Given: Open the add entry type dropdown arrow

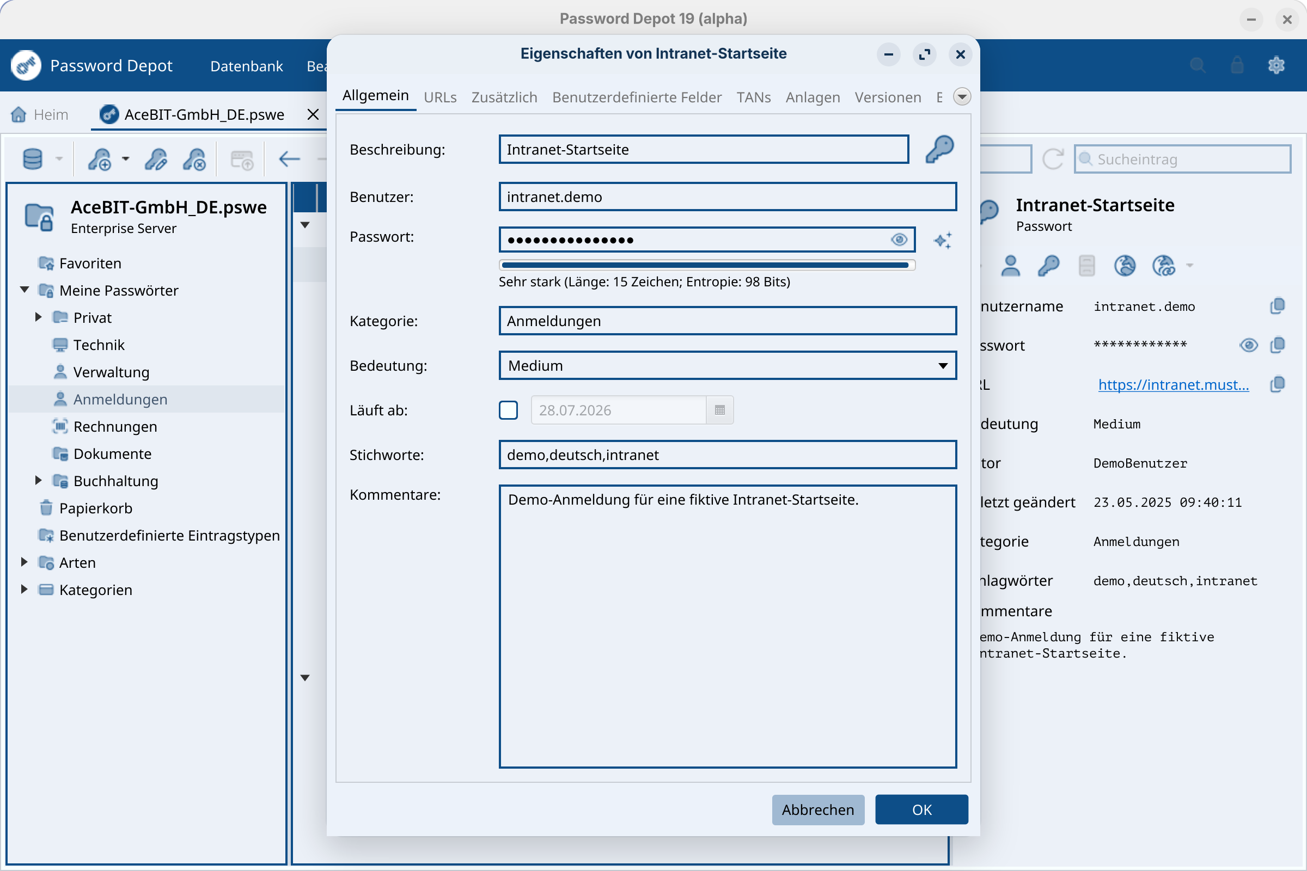Looking at the screenshot, I should tap(126, 159).
